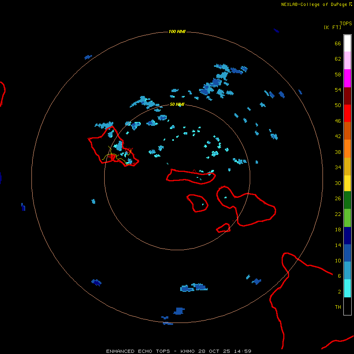
Task: Click the "NEXLAB-College of DuPage" credit text
Action: 314,4
